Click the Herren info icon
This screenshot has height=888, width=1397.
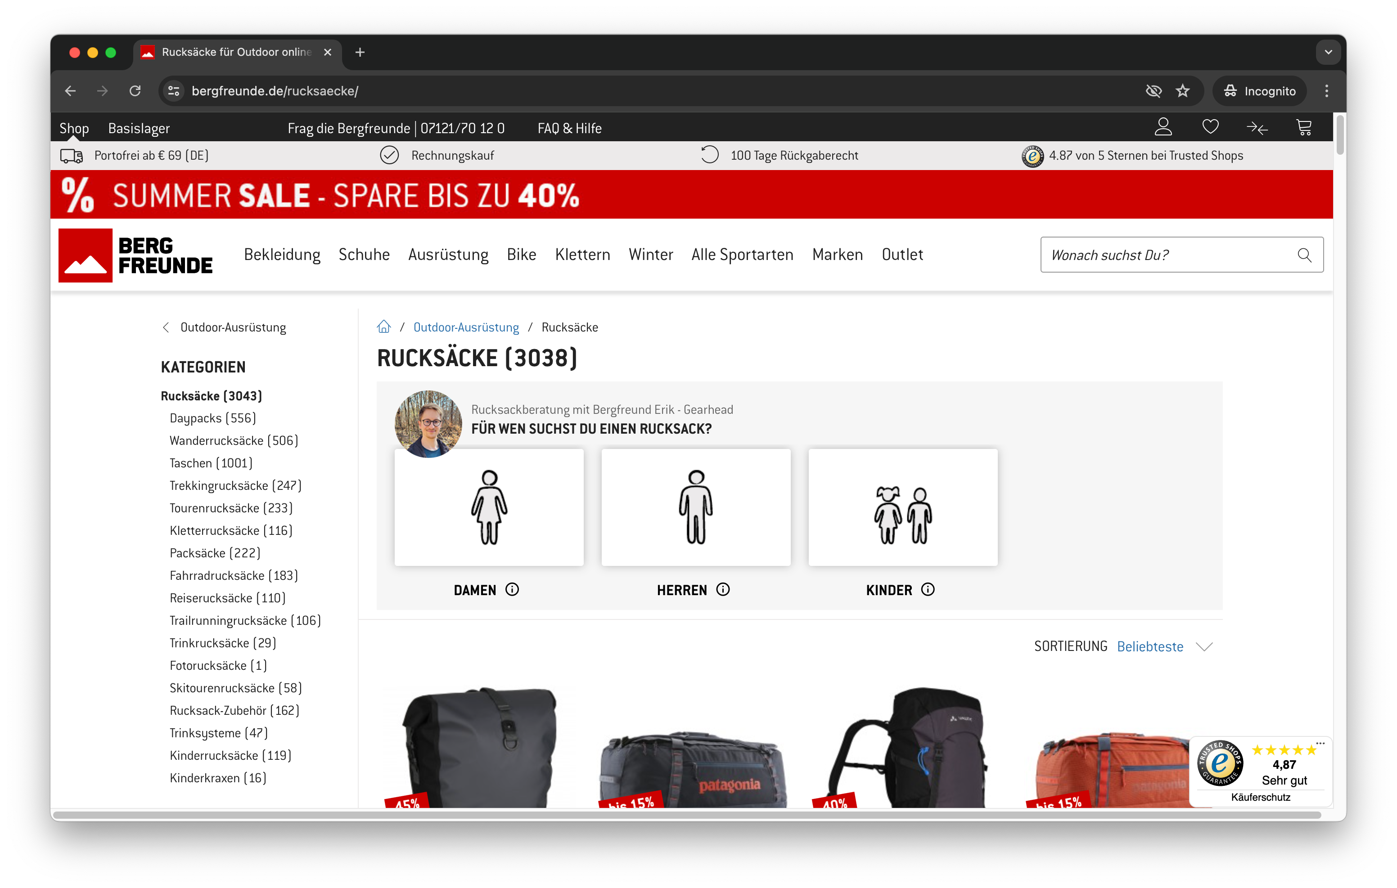tap(723, 589)
